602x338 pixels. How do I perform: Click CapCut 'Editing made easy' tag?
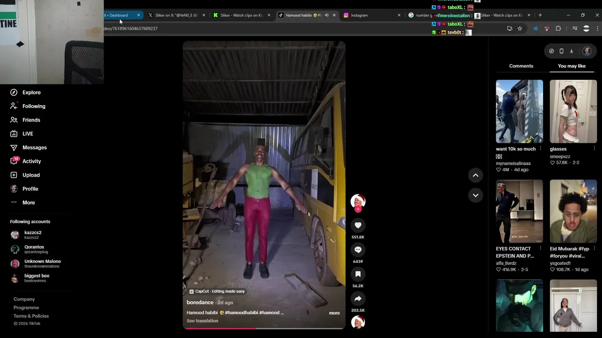(217, 292)
